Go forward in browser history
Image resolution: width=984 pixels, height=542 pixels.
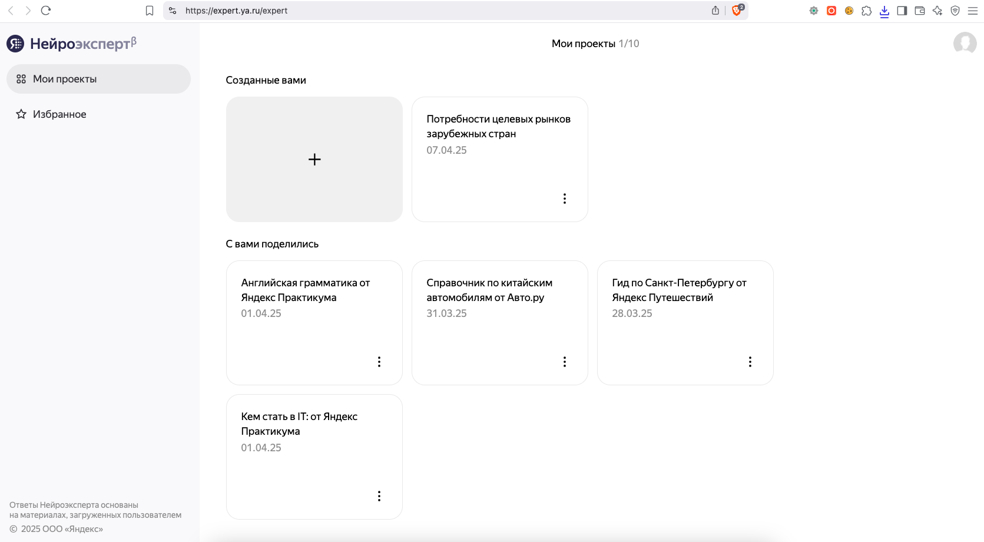tap(28, 11)
